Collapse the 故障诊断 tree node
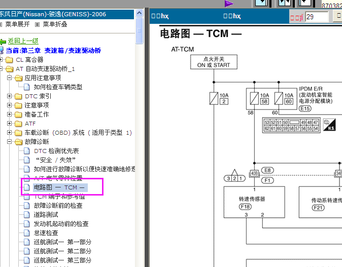342x267 pixels. coord(9,142)
